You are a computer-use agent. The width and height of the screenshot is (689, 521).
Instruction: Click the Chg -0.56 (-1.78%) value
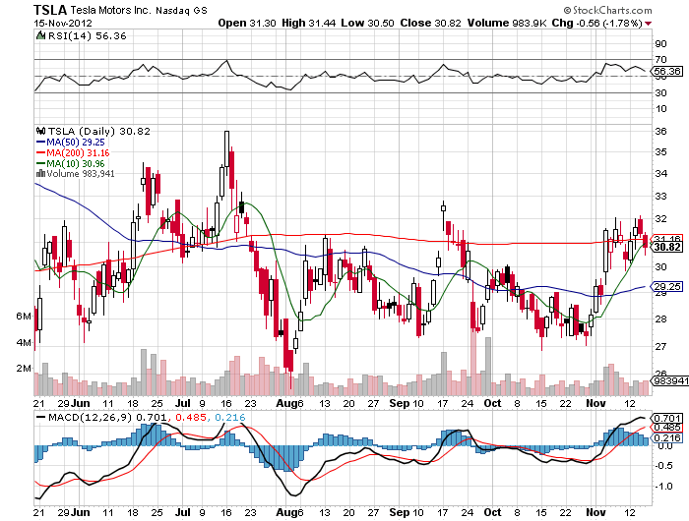click(596, 23)
